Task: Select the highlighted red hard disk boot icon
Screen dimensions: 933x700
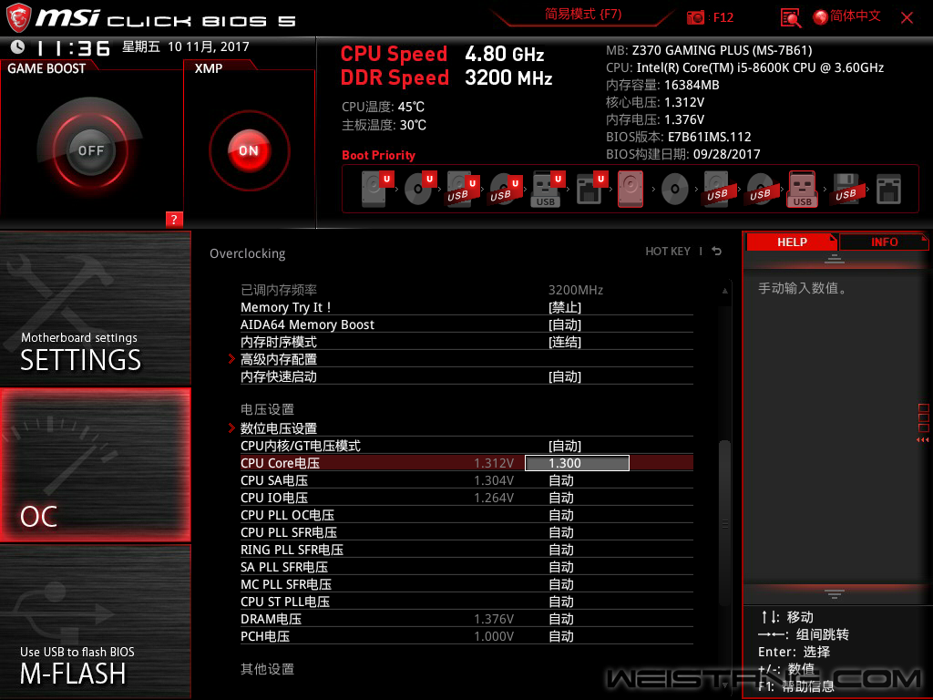Action: (631, 190)
